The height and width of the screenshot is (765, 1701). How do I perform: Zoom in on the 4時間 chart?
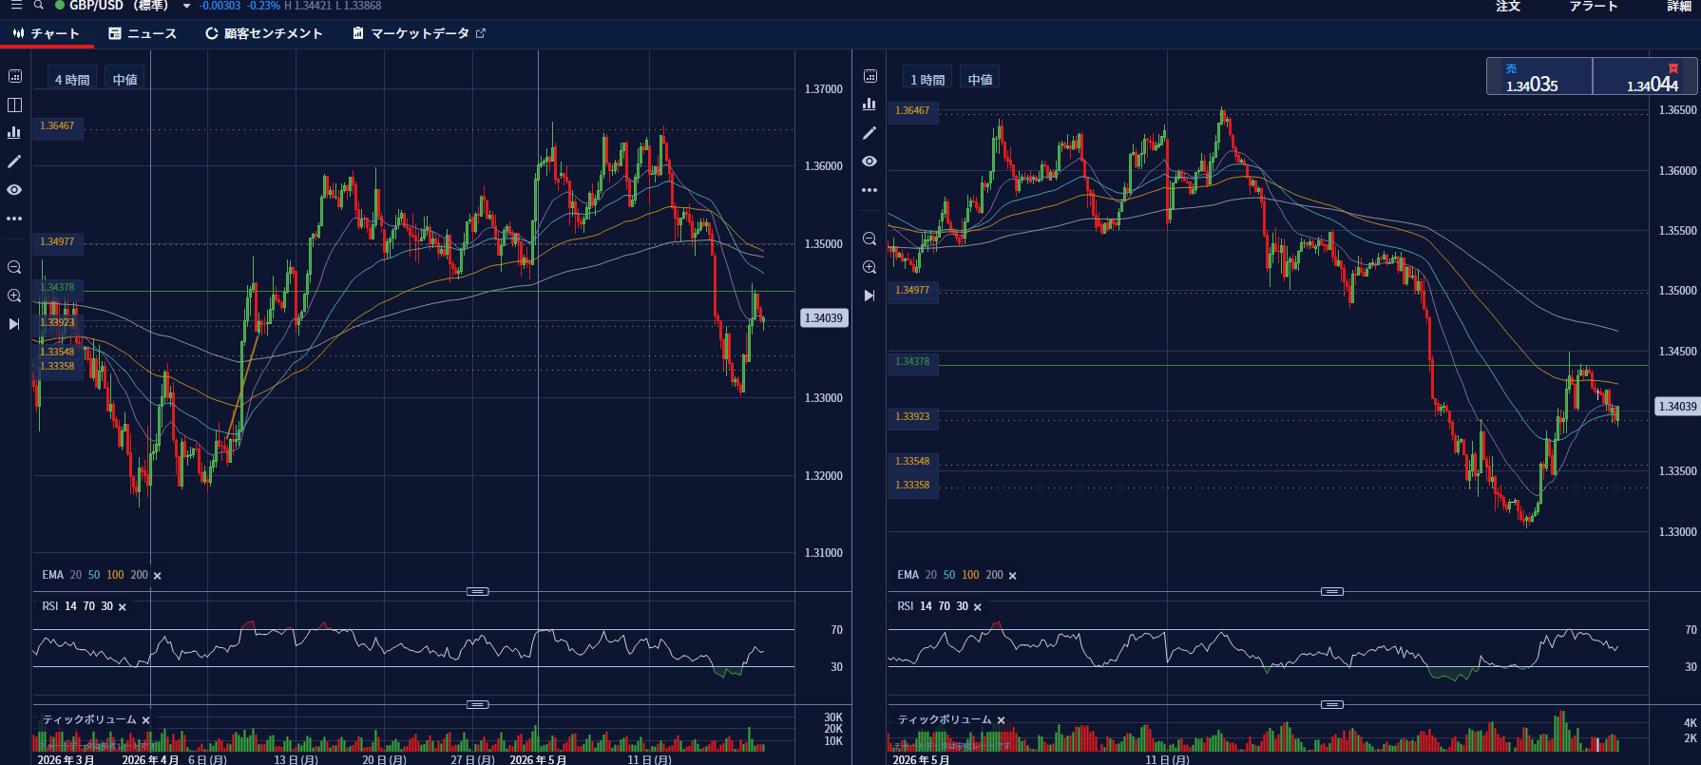click(x=14, y=296)
